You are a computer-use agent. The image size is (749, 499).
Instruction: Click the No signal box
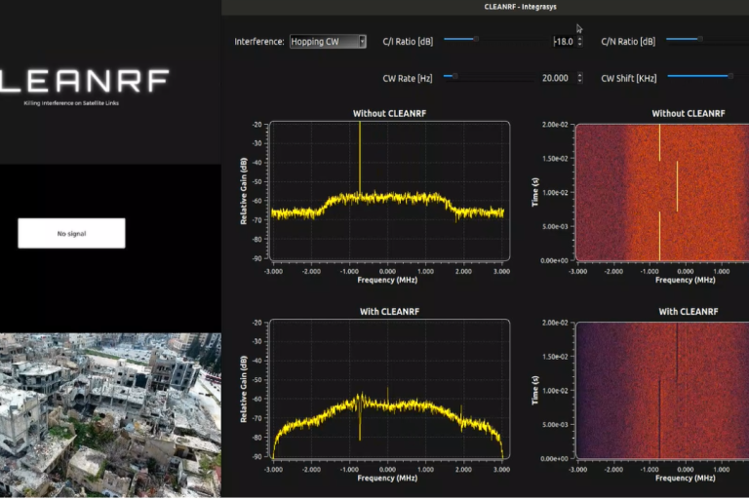tap(71, 233)
